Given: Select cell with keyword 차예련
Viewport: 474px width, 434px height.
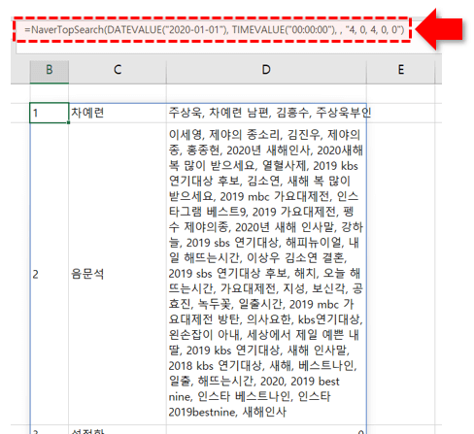Looking at the screenshot, I should [118, 113].
